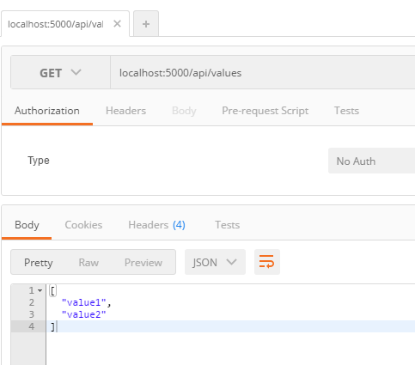Image resolution: width=415 pixels, height=365 pixels.
Task: Open the response Tests tab
Action: click(x=228, y=225)
